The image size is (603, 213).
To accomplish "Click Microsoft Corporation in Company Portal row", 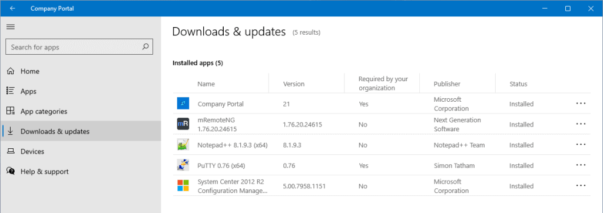I will pyautogui.click(x=451, y=104).
